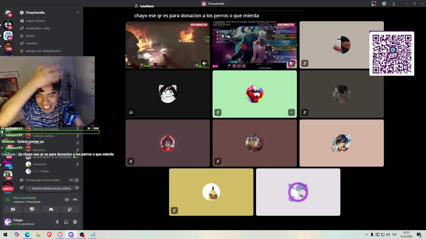Unmute the anime game stream audio

pos(292,63)
